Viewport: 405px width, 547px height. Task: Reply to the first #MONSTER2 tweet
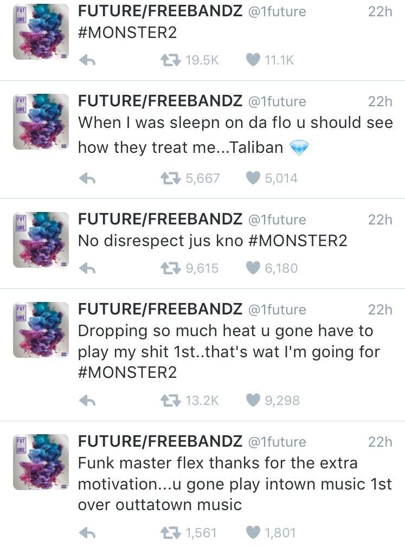pos(87,61)
